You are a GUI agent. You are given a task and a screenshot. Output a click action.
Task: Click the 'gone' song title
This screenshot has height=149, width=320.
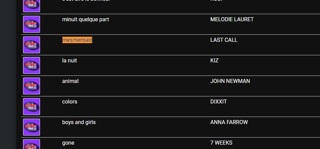pos(68,143)
